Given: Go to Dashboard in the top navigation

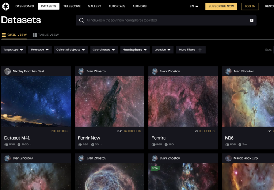Looking at the screenshot, I should tap(24, 7).
